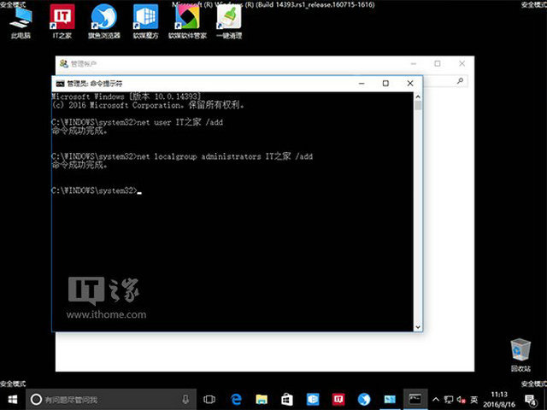Launch 旗鱼浏览器 from the desktop

[104, 21]
